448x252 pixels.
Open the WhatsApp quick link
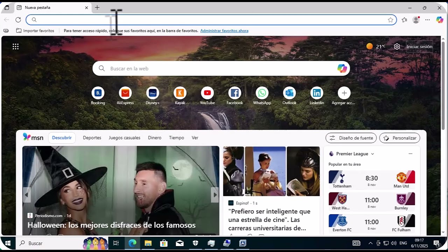tap(262, 93)
